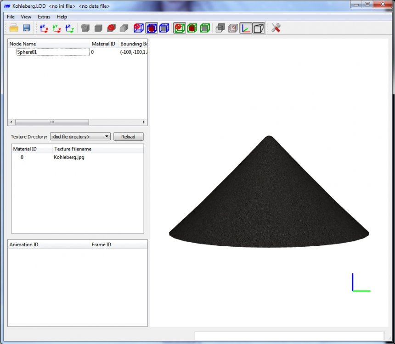
Task: Click the Reload button
Action: coord(128,136)
